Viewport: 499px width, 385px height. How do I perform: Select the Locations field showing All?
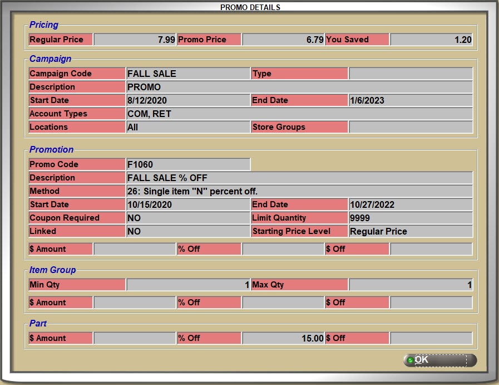188,127
